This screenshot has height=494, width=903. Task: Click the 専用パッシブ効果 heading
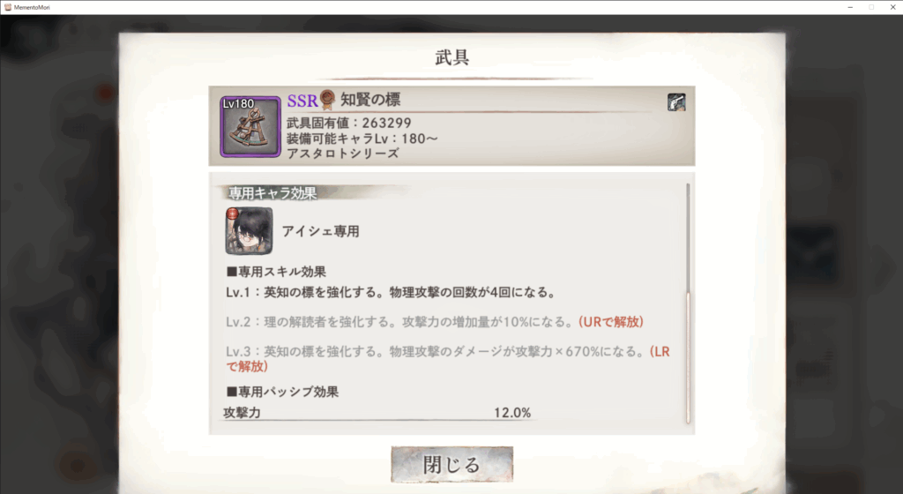[x=283, y=392]
